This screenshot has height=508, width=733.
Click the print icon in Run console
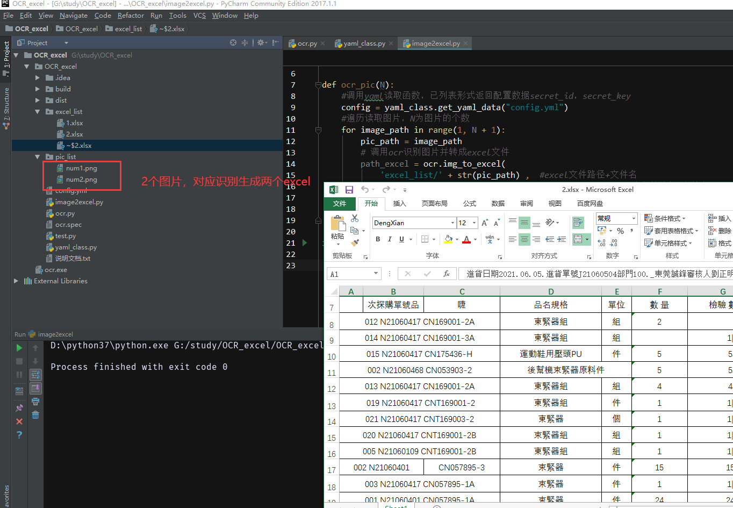(x=35, y=402)
